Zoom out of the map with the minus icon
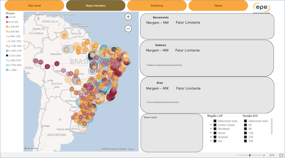This screenshot has width=285, height=158. click(128, 28)
